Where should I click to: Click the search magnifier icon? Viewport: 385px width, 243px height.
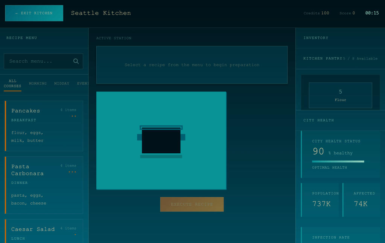click(x=76, y=61)
